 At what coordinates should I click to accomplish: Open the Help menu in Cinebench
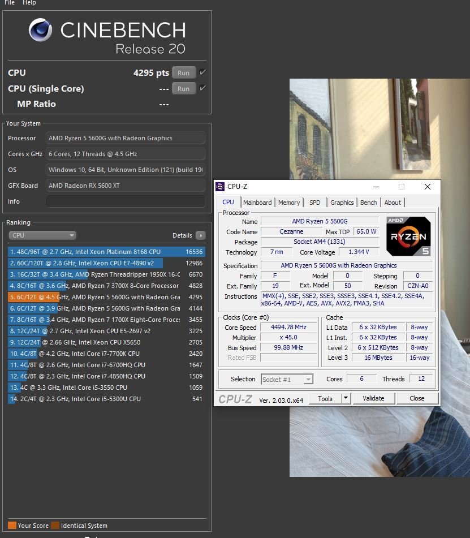tap(29, 3)
